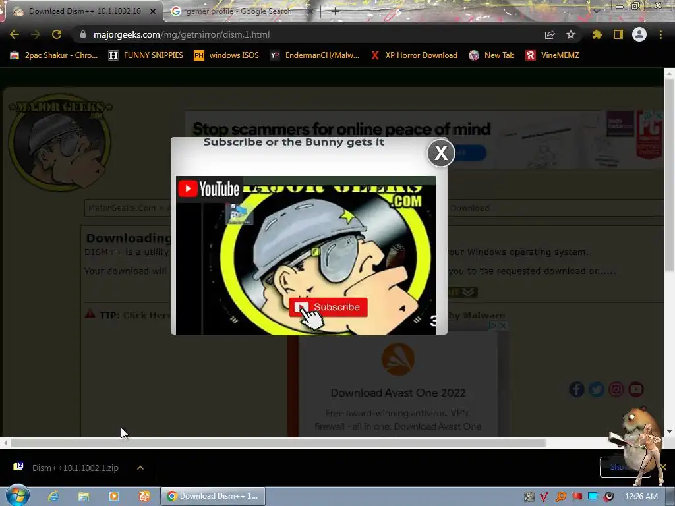Click the red Subscribe button in video
This screenshot has height=506, width=675.
tap(328, 307)
